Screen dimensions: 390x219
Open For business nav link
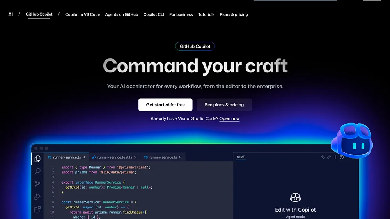[x=181, y=14]
